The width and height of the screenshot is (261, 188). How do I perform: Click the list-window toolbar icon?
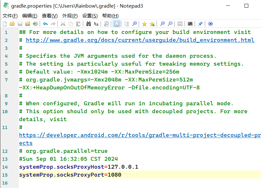pos(180,24)
